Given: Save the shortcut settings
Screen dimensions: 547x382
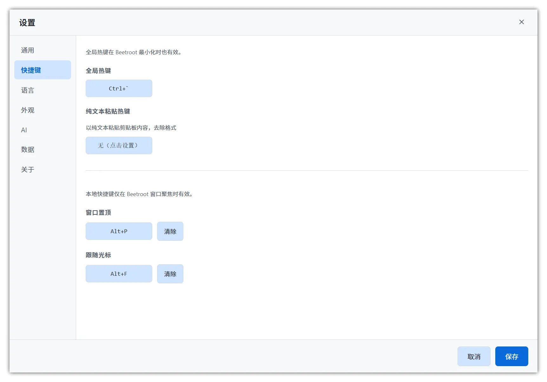Looking at the screenshot, I should [x=511, y=356].
